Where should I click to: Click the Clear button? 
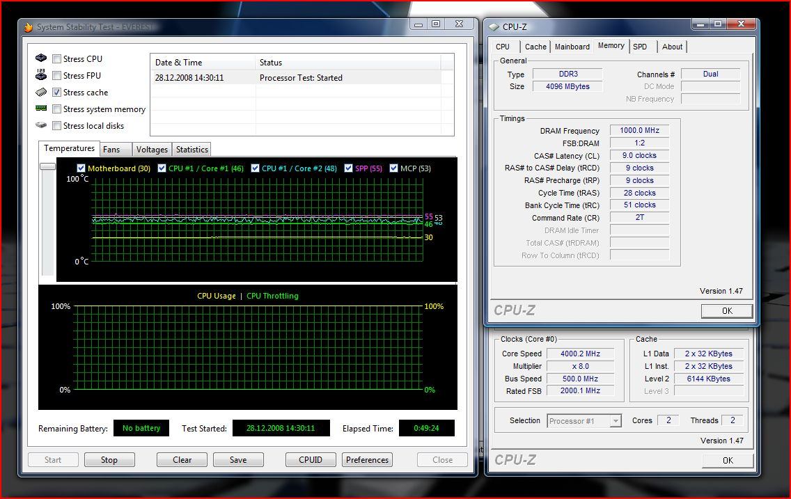pos(182,460)
